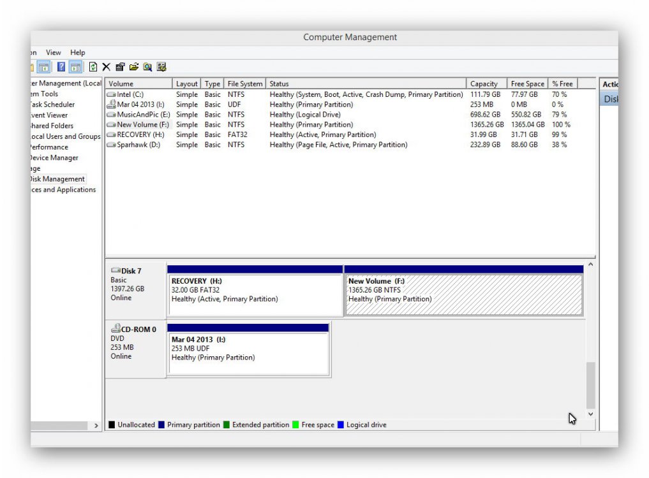Select the RECOVERY (H:) partition block on Disk 7
The width and height of the screenshot is (649, 478).
pyautogui.click(x=255, y=291)
